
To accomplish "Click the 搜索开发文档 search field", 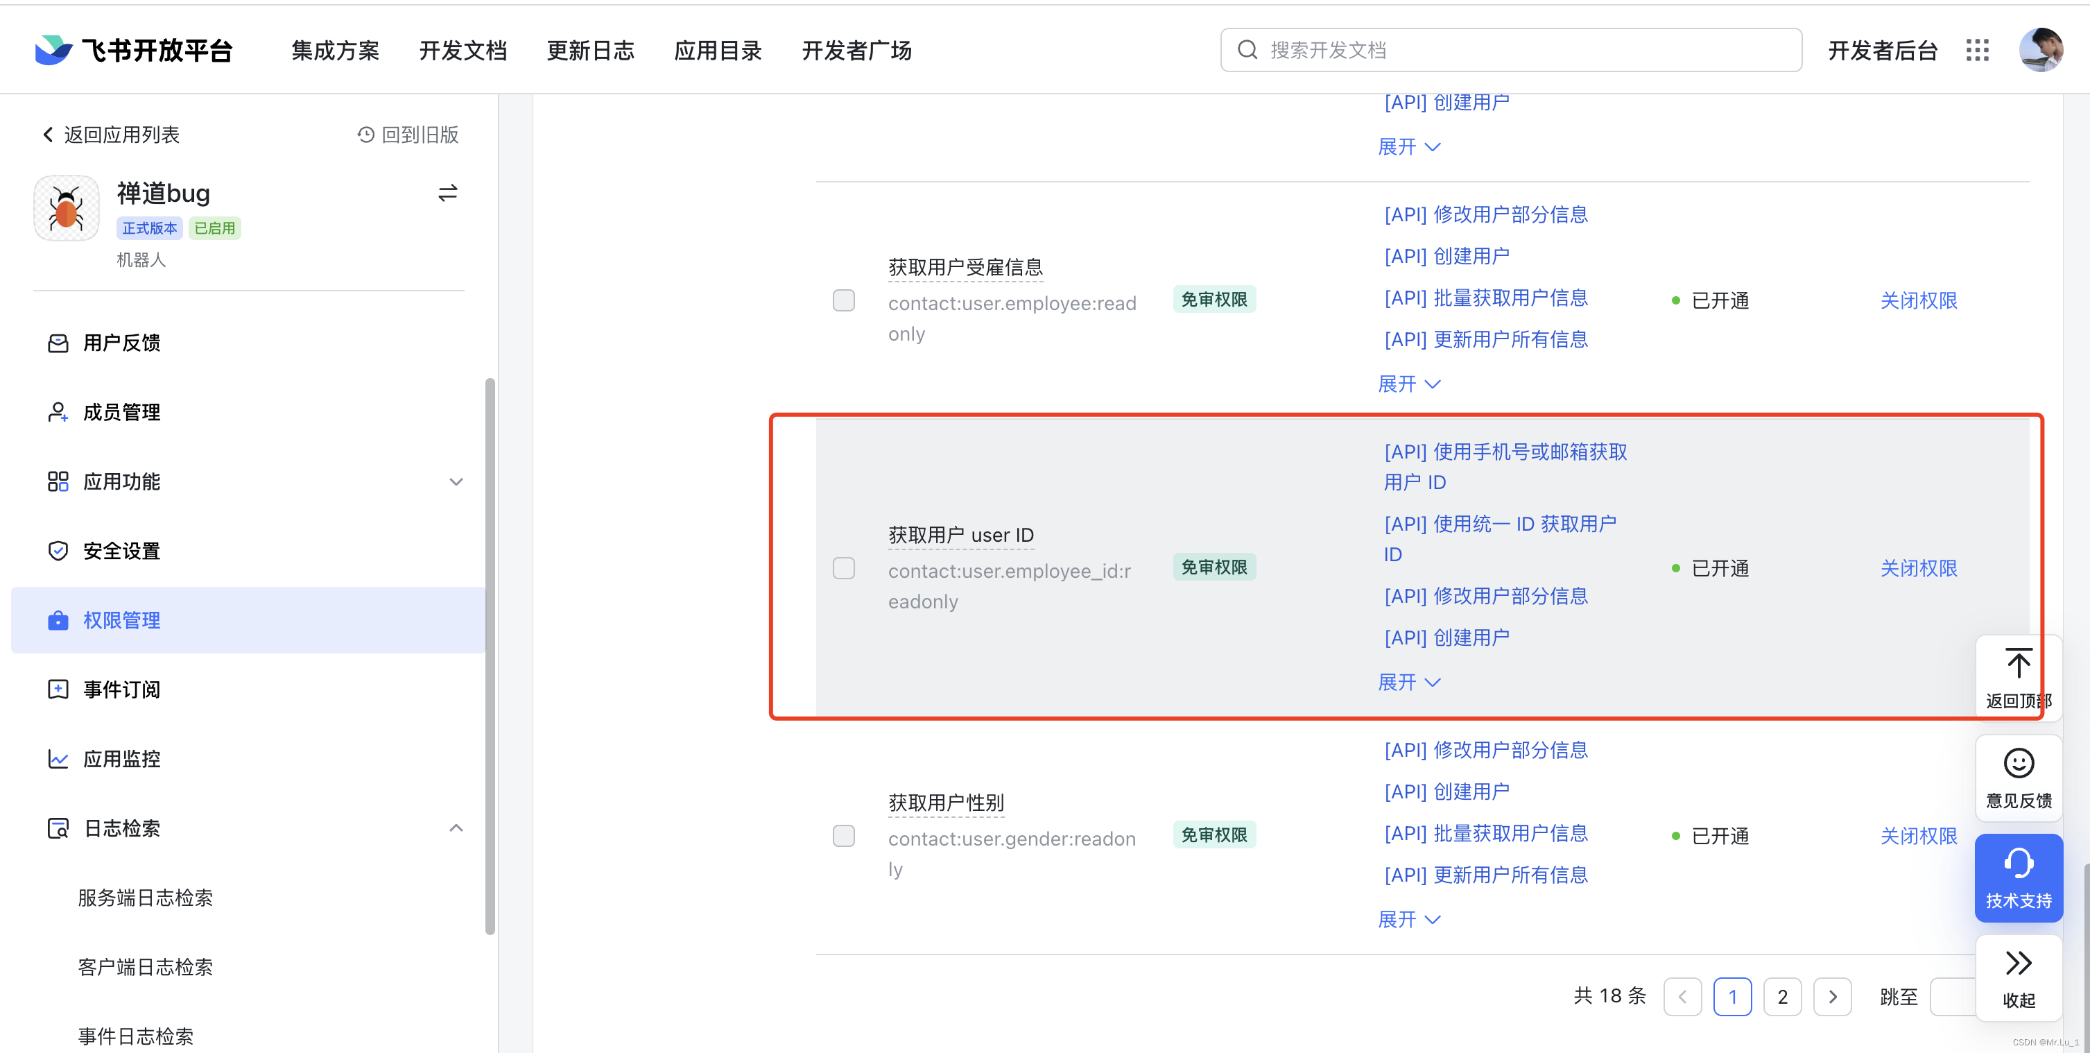I will 1511,51.
